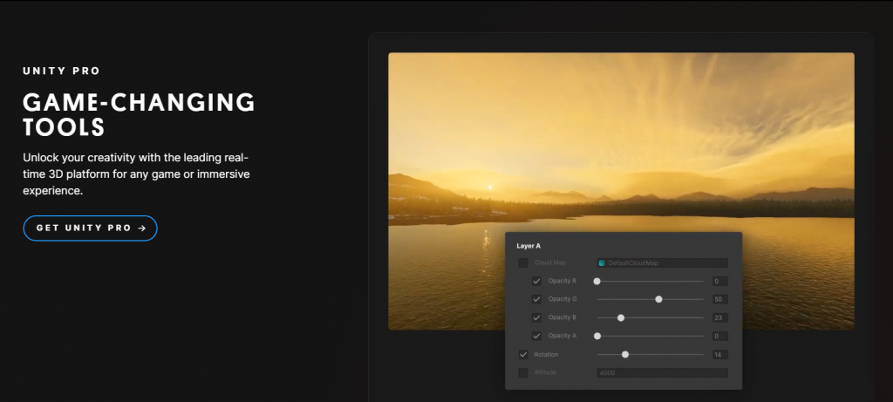Click the Opacity B slider handle

click(621, 317)
